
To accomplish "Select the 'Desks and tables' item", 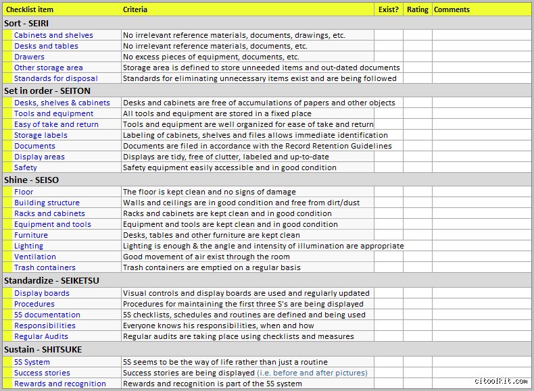I will tap(46, 46).
